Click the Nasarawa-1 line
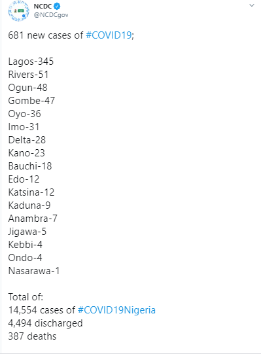The image size is (261, 354). point(34,271)
